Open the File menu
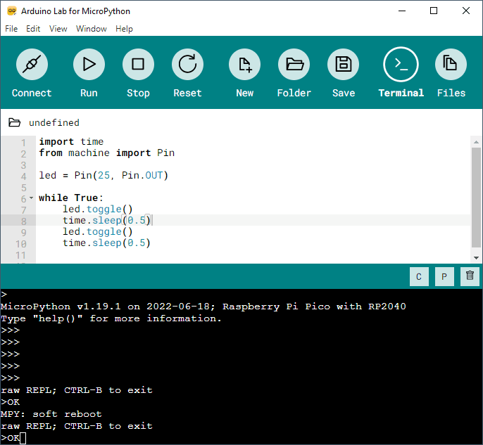The width and height of the screenshot is (483, 445). (11, 29)
